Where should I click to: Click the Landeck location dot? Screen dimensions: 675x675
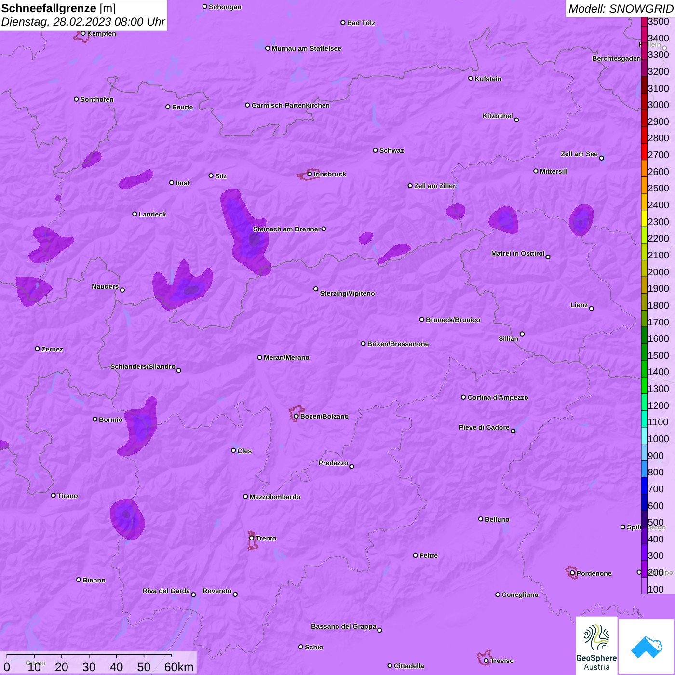135,214
